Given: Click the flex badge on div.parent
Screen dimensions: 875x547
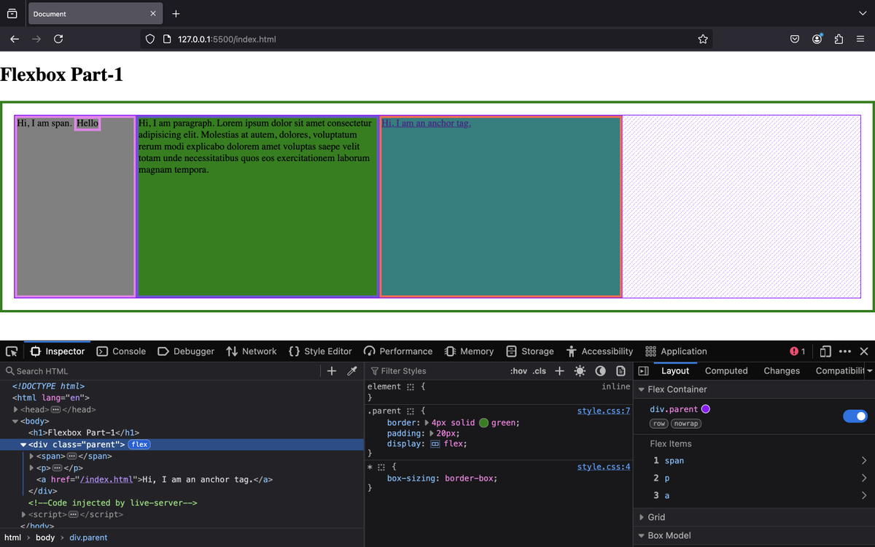Looking at the screenshot, I should point(139,445).
